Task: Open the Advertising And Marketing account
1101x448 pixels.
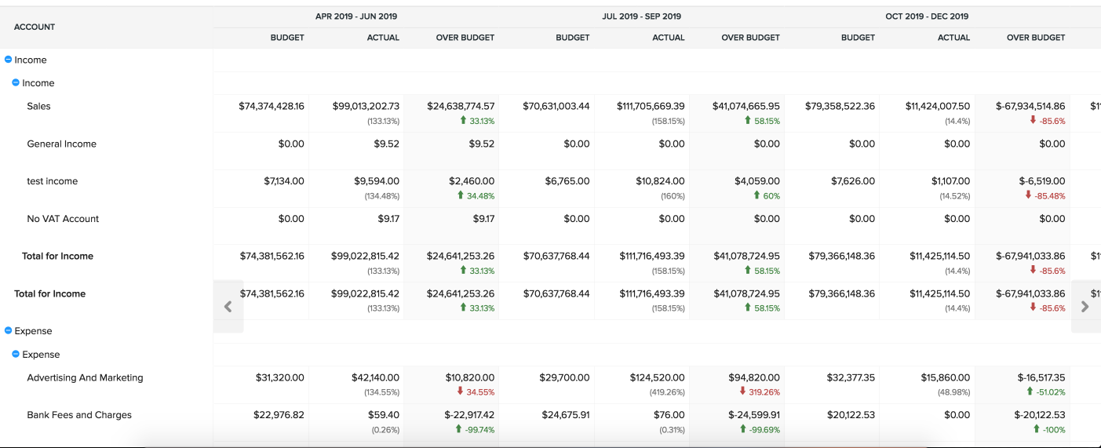Action: coord(85,378)
